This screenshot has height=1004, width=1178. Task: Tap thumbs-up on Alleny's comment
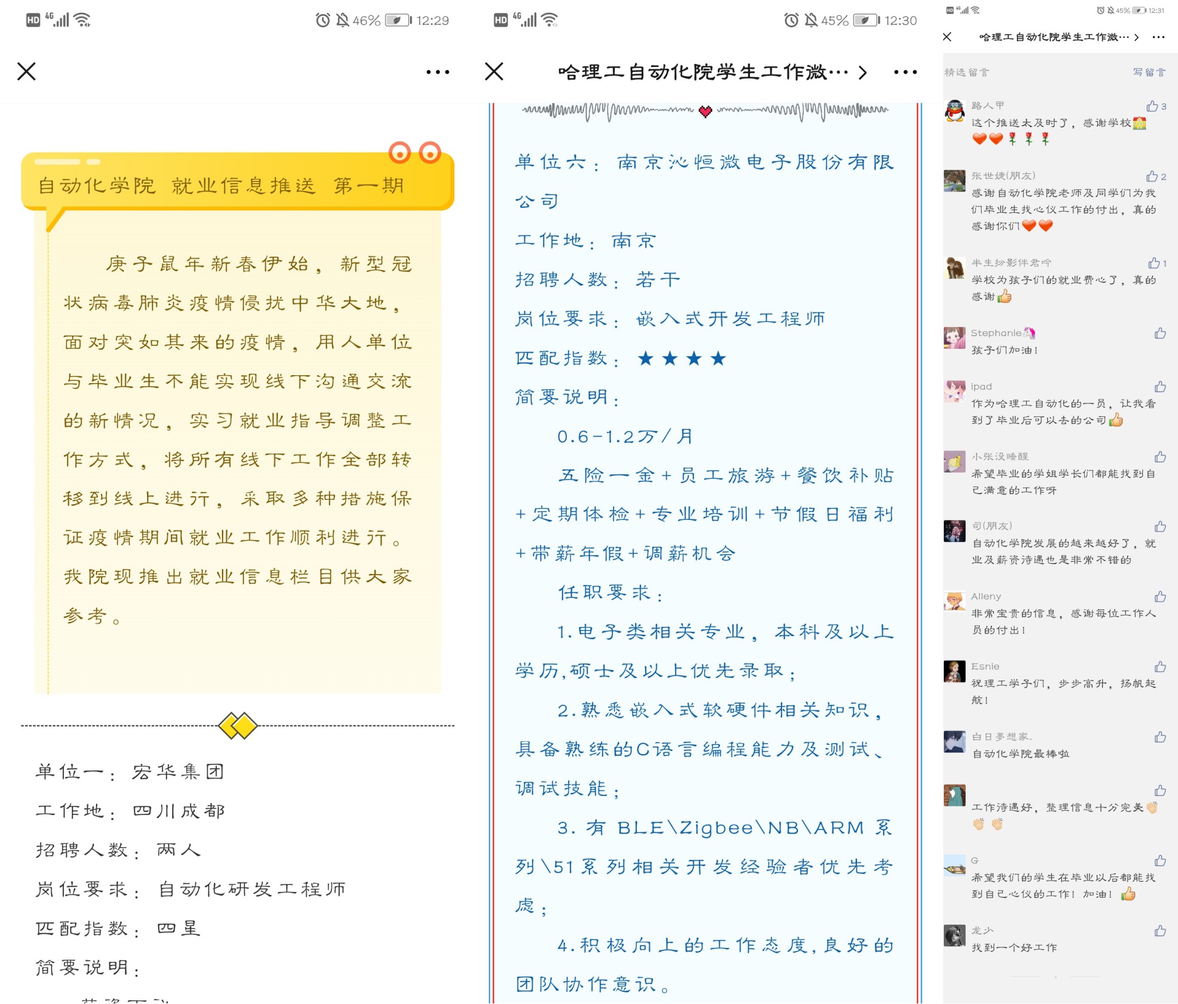point(1160,597)
